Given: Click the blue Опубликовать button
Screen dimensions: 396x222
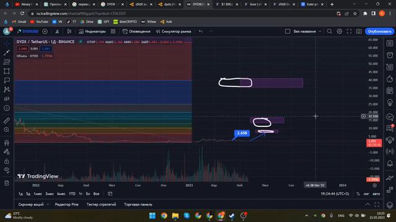Looking at the screenshot, I should (379, 31).
